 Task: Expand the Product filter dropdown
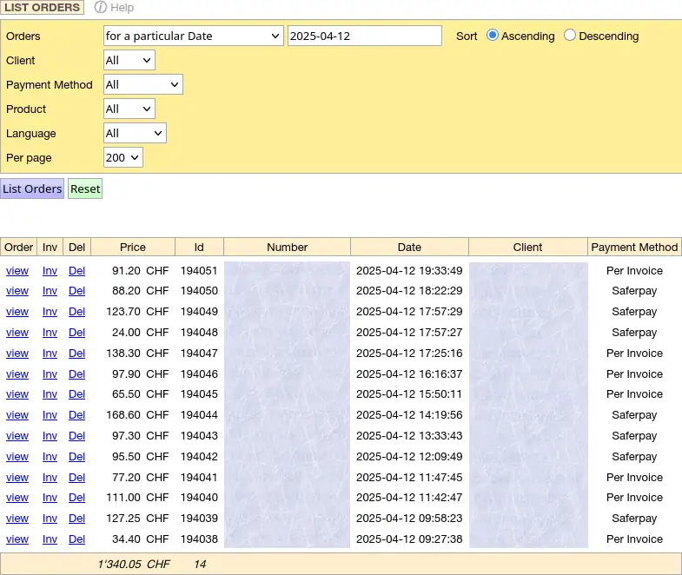129,109
